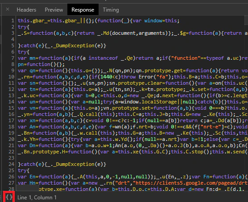This screenshot has width=248, height=202.
Task: Click the horizontal scrollbar thumb at bottom
Action: (27, 188)
